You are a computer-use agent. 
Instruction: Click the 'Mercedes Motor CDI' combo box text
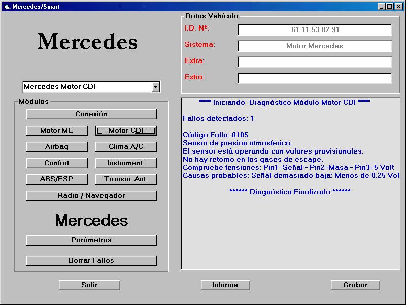coord(60,87)
